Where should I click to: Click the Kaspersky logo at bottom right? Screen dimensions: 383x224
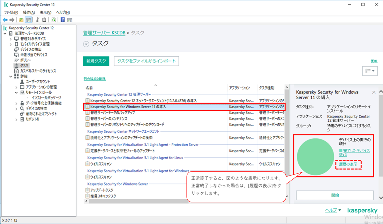[x=362, y=210]
